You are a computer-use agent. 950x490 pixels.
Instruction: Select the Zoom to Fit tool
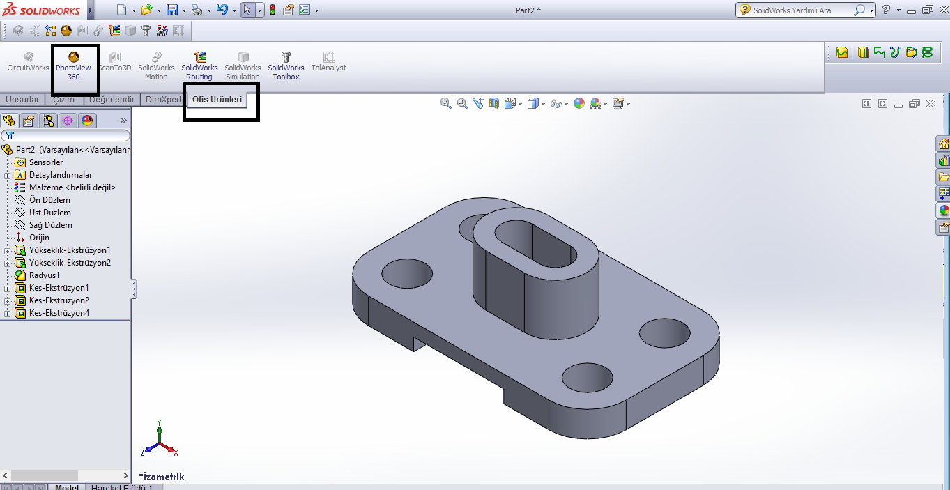tap(446, 103)
